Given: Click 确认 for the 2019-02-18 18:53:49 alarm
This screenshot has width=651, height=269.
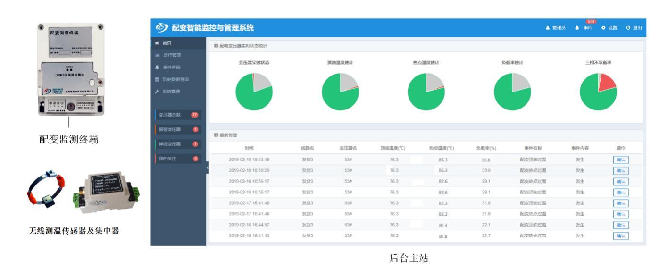Looking at the screenshot, I should pyautogui.click(x=621, y=160).
